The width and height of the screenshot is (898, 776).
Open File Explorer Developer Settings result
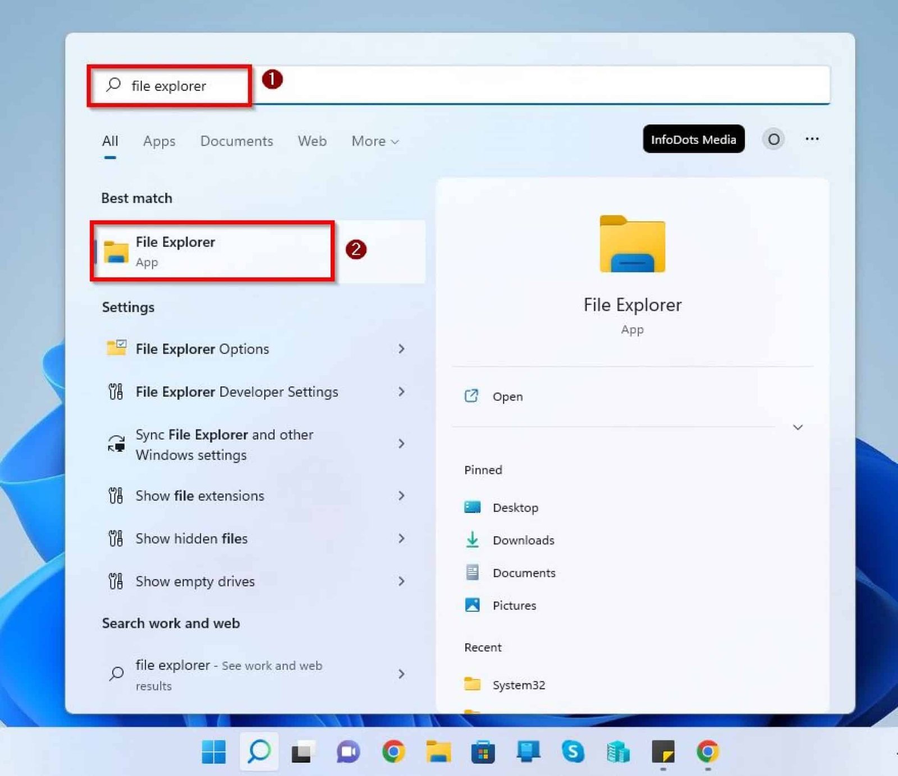pyautogui.click(x=258, y=391)
